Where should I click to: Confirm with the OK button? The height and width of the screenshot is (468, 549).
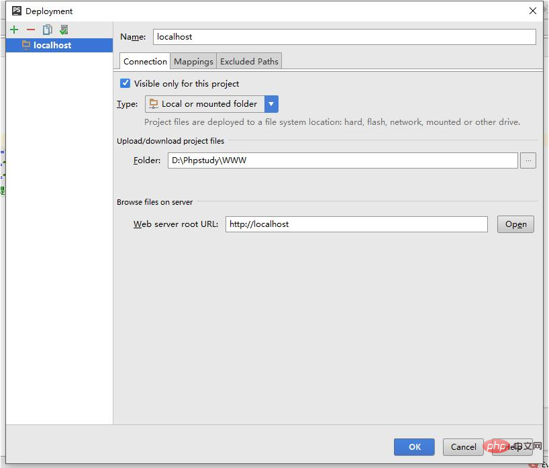[x=414, y=447]
